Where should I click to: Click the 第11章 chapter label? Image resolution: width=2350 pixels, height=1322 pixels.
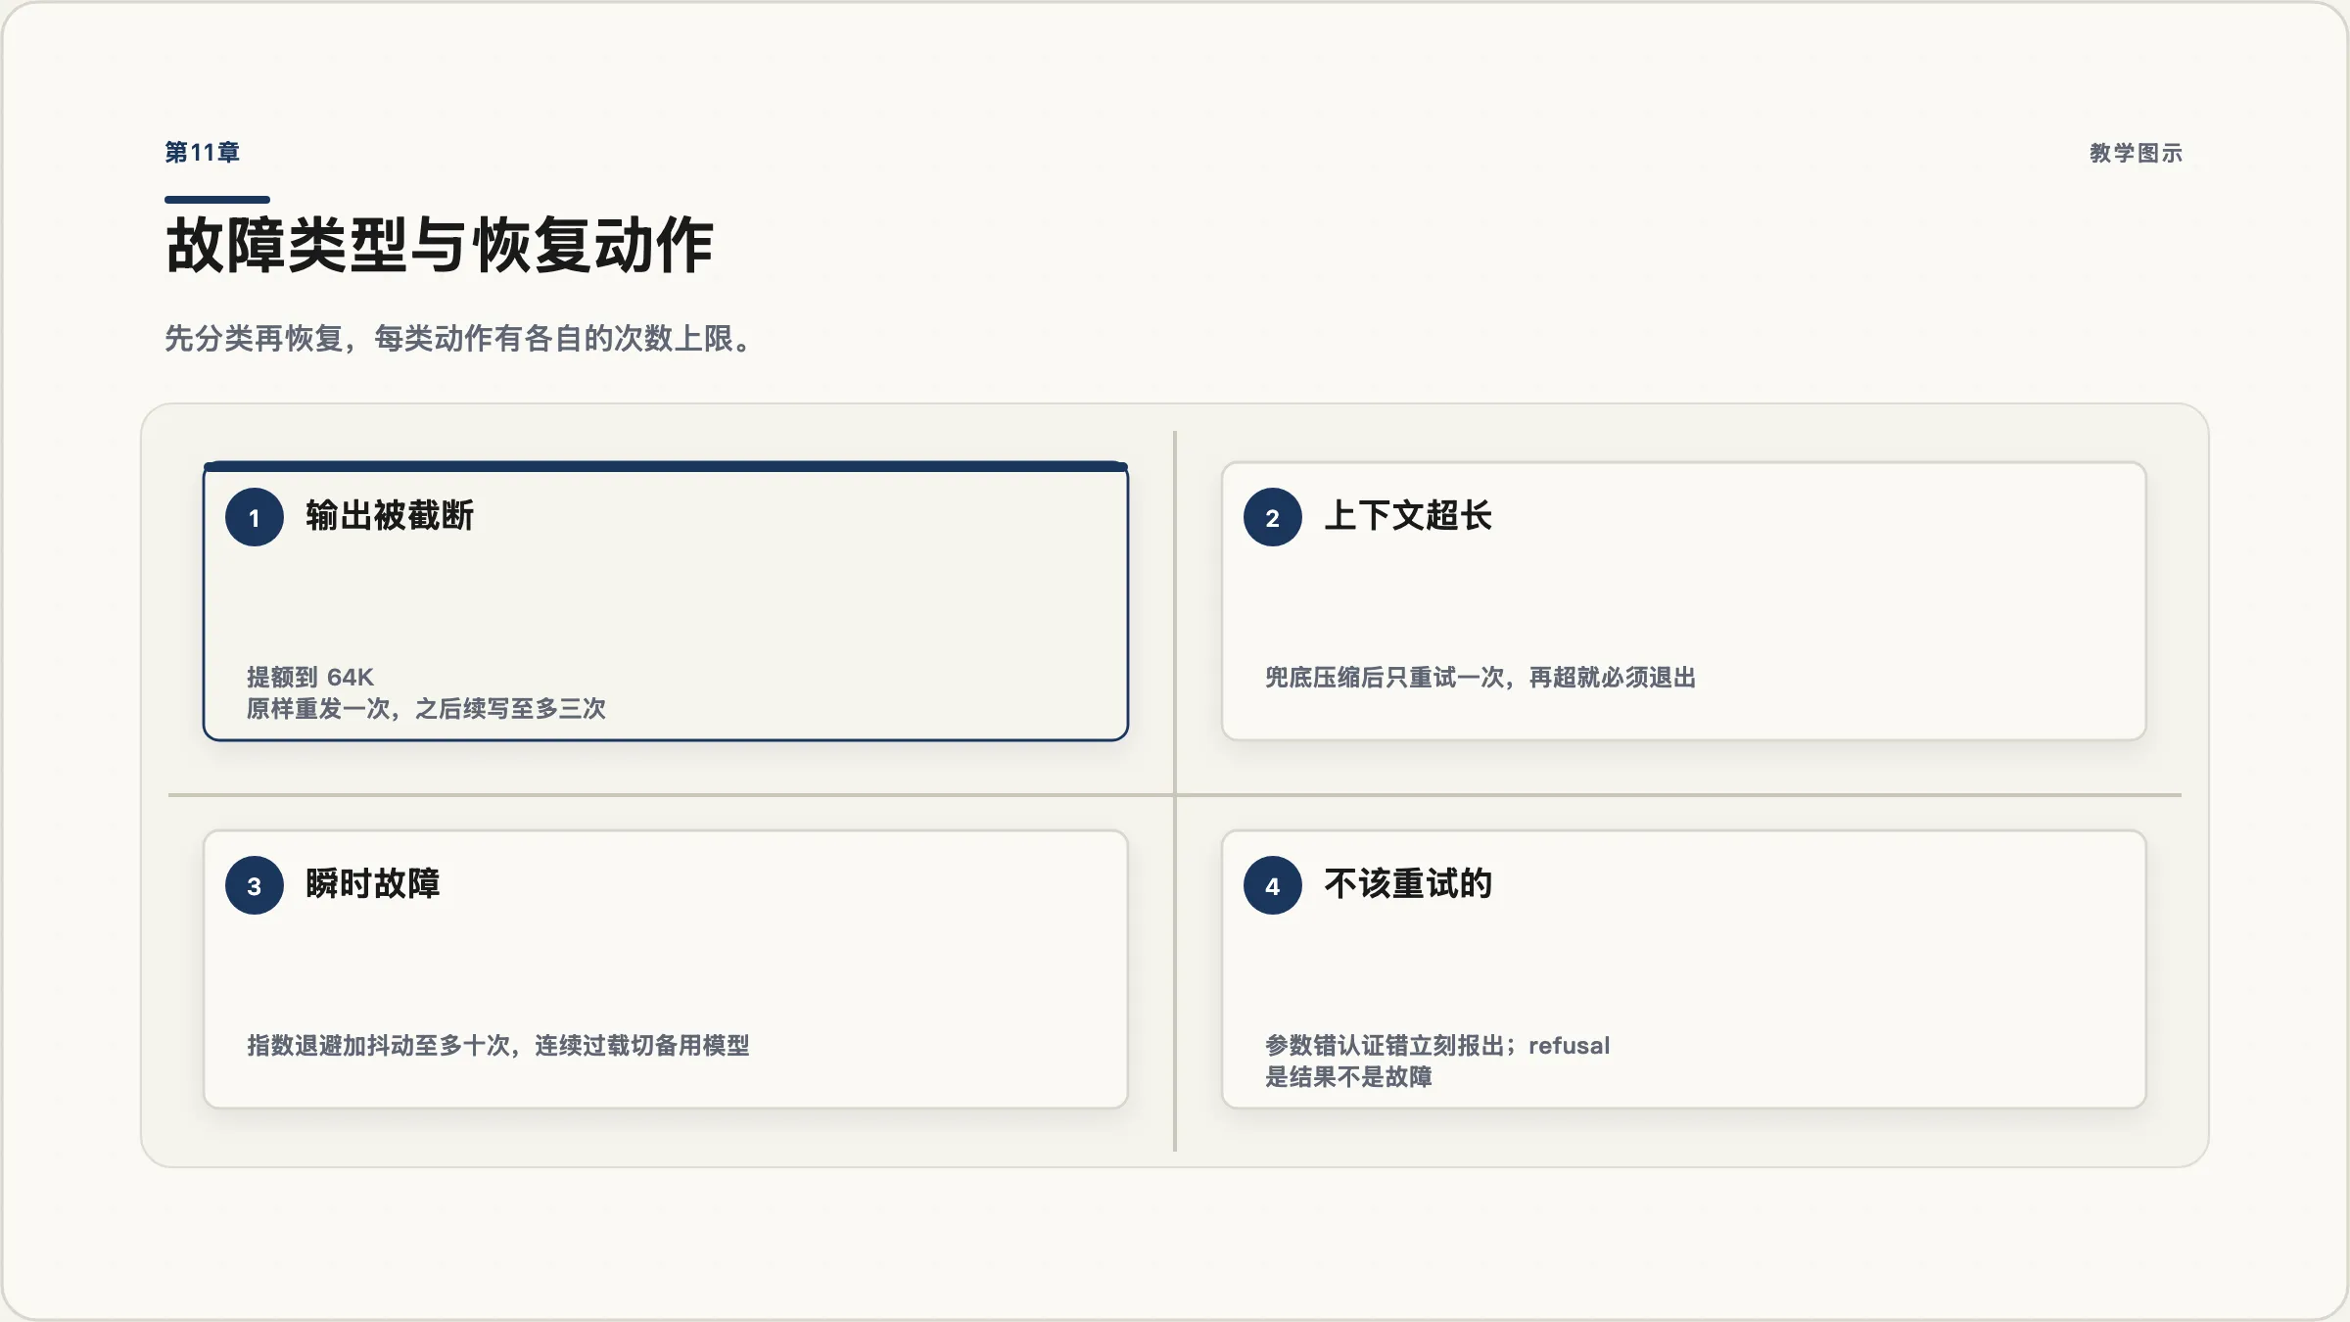tap(203, 153)
